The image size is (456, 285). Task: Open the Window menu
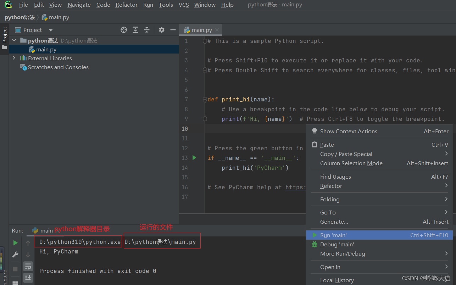click(x=205, y=5)
